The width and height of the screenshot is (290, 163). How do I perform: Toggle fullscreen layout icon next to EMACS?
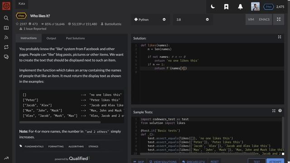pos(279,19)
